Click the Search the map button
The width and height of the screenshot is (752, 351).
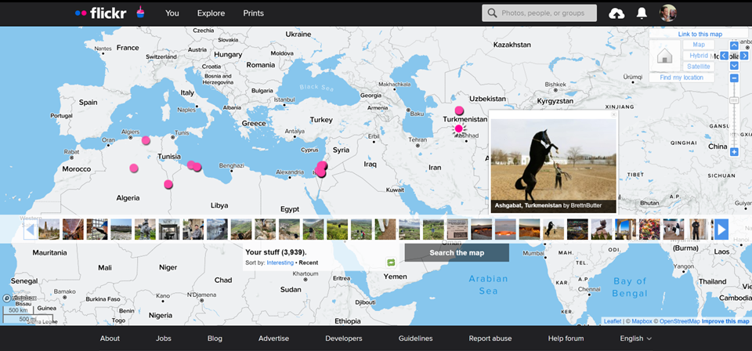457,253
